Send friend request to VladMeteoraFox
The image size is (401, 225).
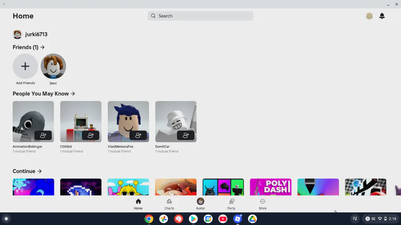pos(138,135)
